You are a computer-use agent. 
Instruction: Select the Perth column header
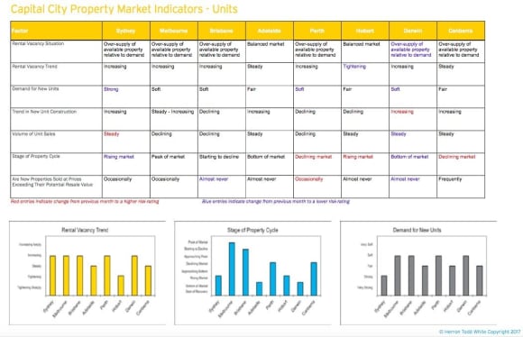coord(317,31)
